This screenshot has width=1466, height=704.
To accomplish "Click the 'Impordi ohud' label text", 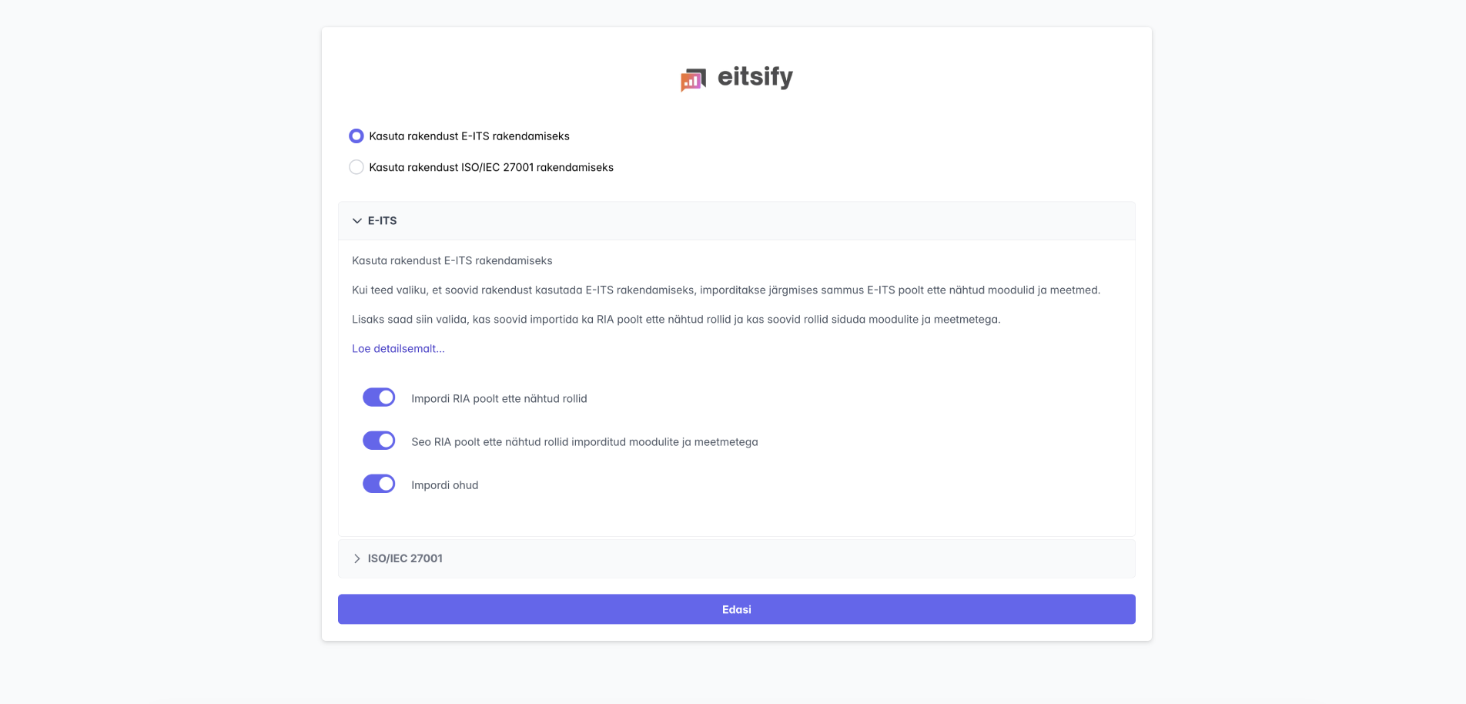I will click(x=444, y=485).
